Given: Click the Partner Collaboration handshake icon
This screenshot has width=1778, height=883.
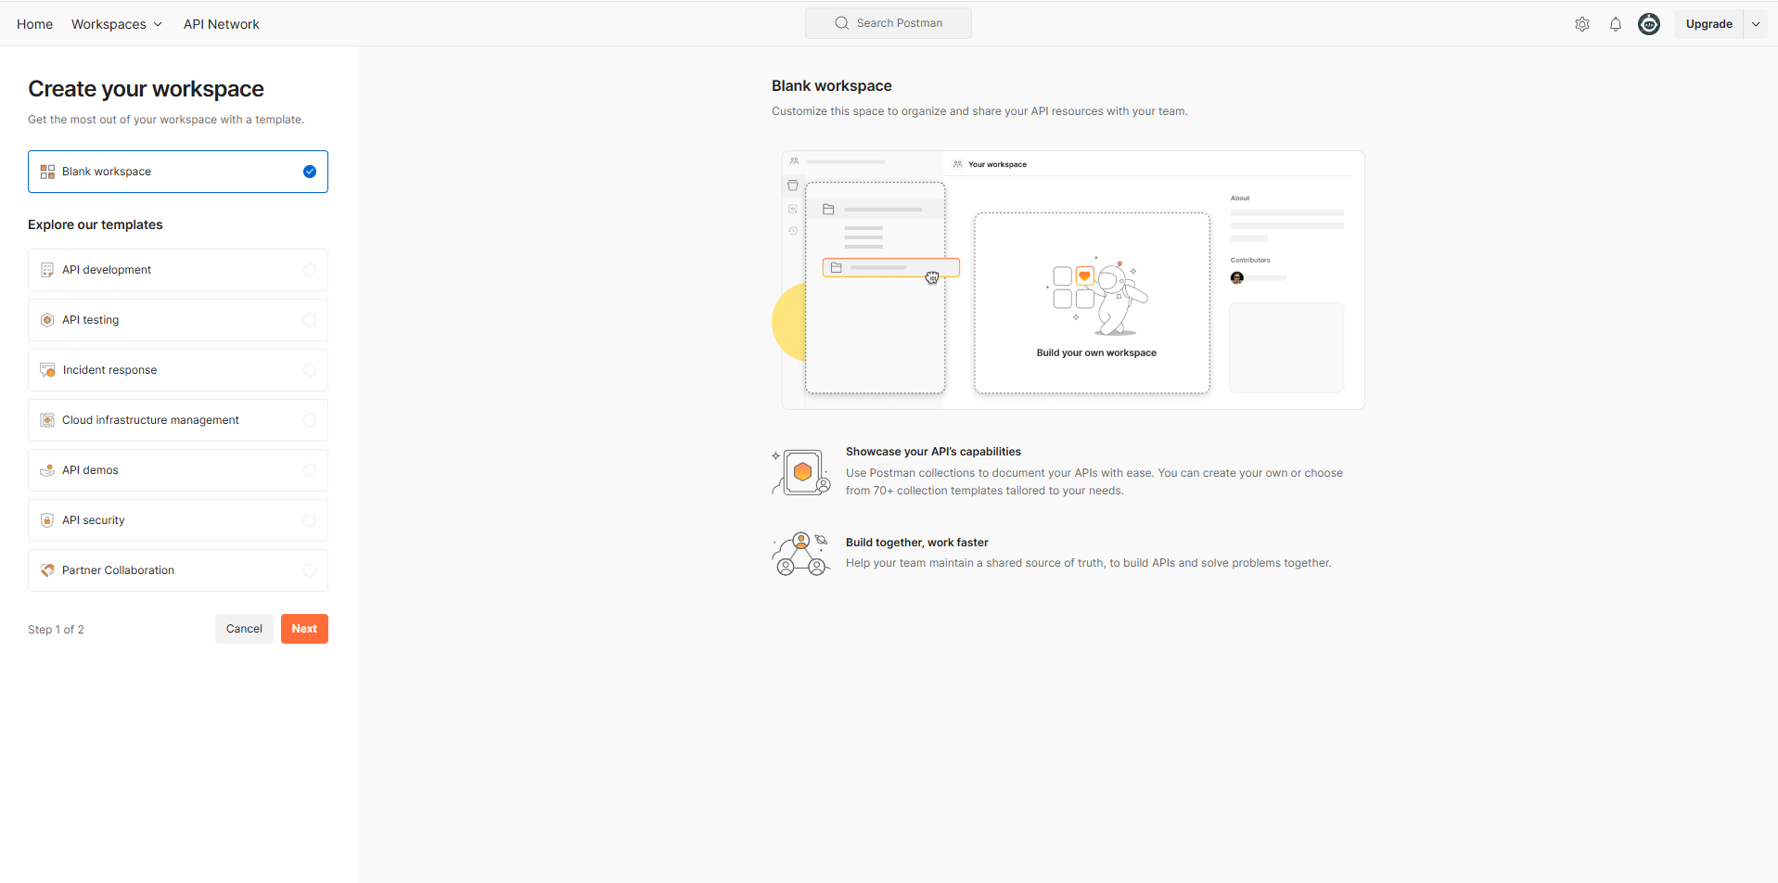Looking at the screenshot, I should click(x=47, y=570).
